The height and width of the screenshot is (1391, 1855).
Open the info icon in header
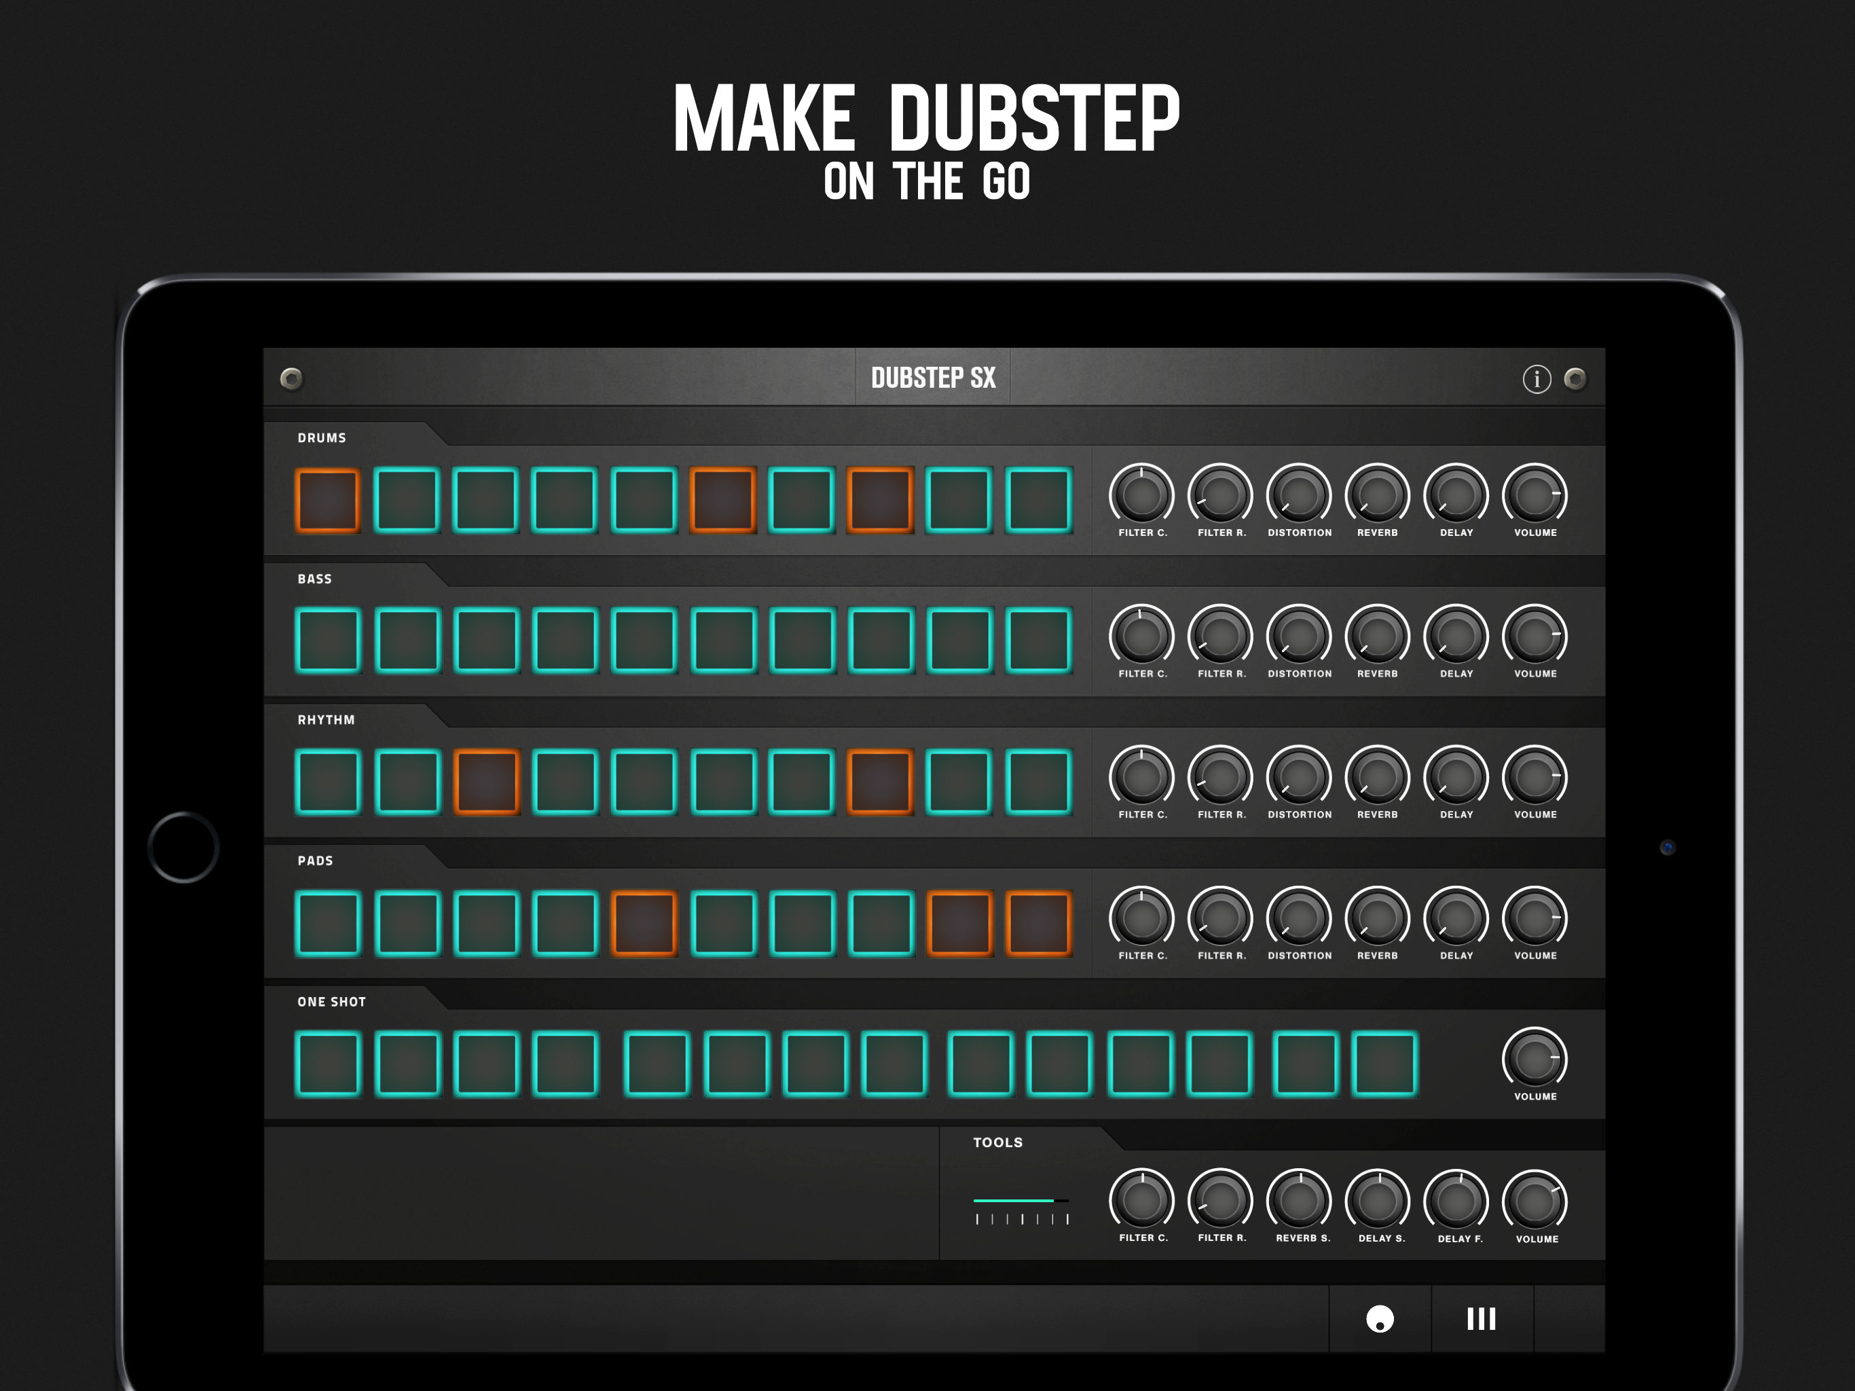(1537, 379)
